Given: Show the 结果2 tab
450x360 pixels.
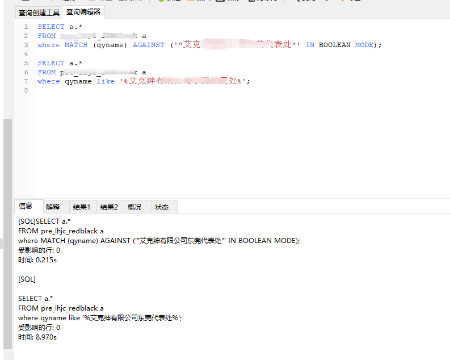Looking at the screenshot, I should click(x=109, y=207).
